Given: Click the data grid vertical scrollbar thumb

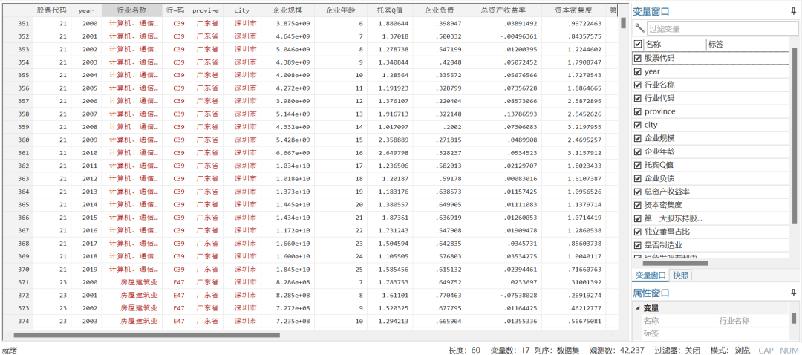Looking at the screenshot, I should pos(623,23).
